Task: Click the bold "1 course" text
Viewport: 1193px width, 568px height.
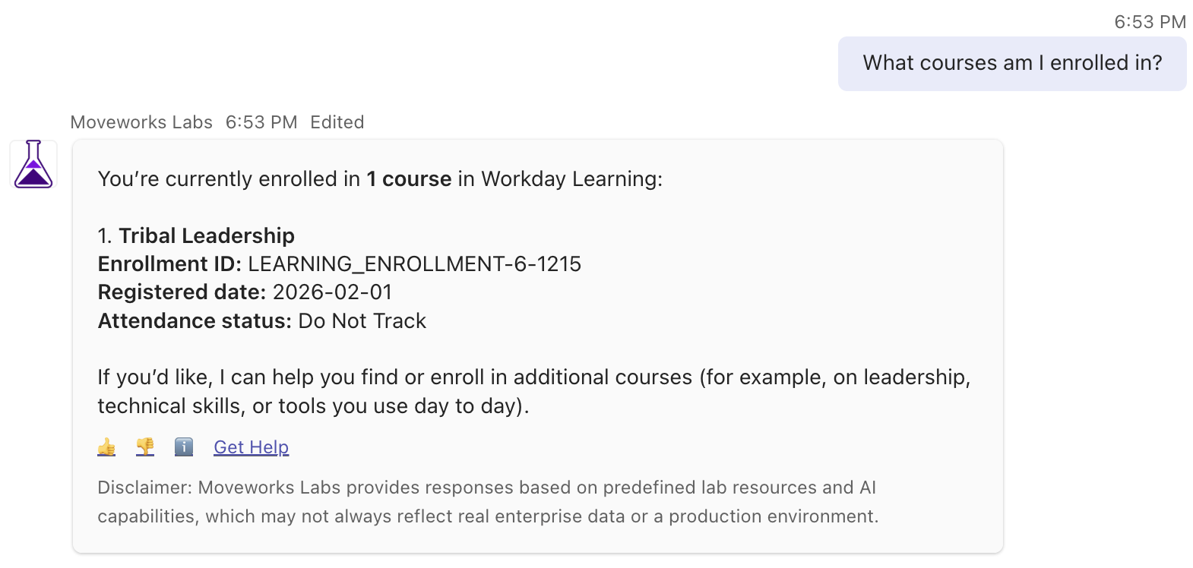Action: (x=409, y=179)
